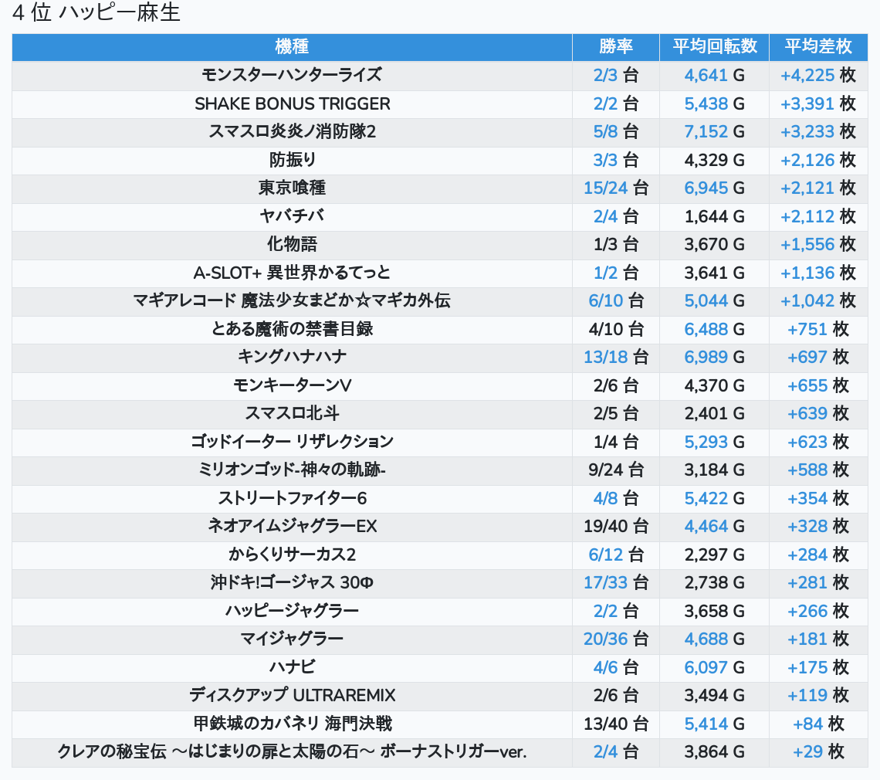880x780 pixels.
Task: Click the 勝率 column header
Action: pos(616,46)
